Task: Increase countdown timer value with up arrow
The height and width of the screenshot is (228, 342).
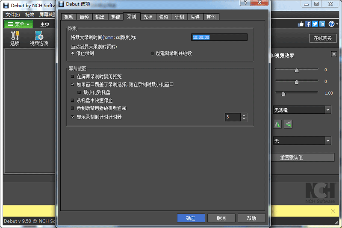Action: click(244, 115)
